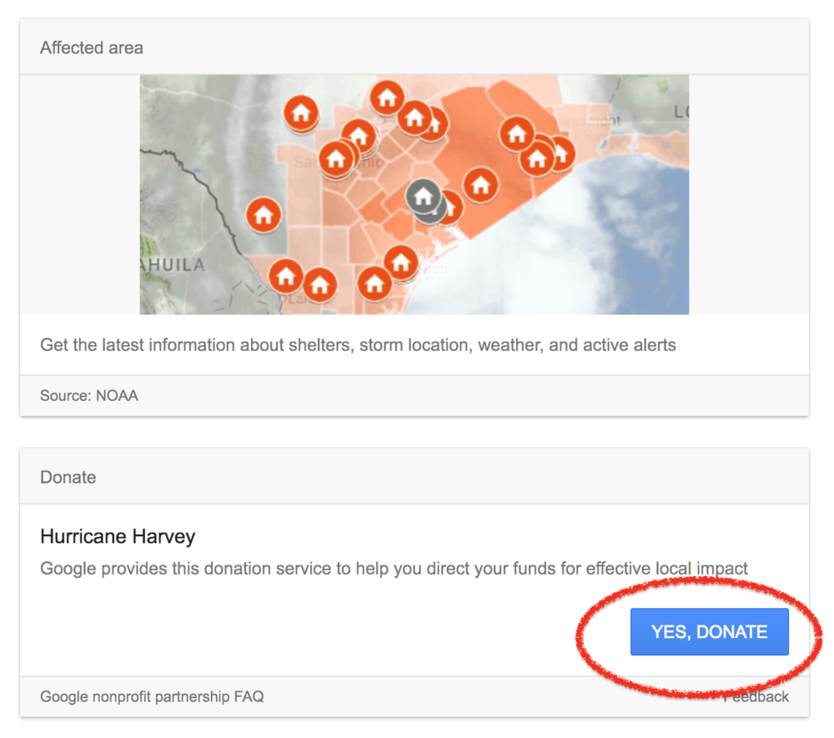Click the YES, DONATE button
Viewport: 834px width, 738px height.
coord(709,632)
